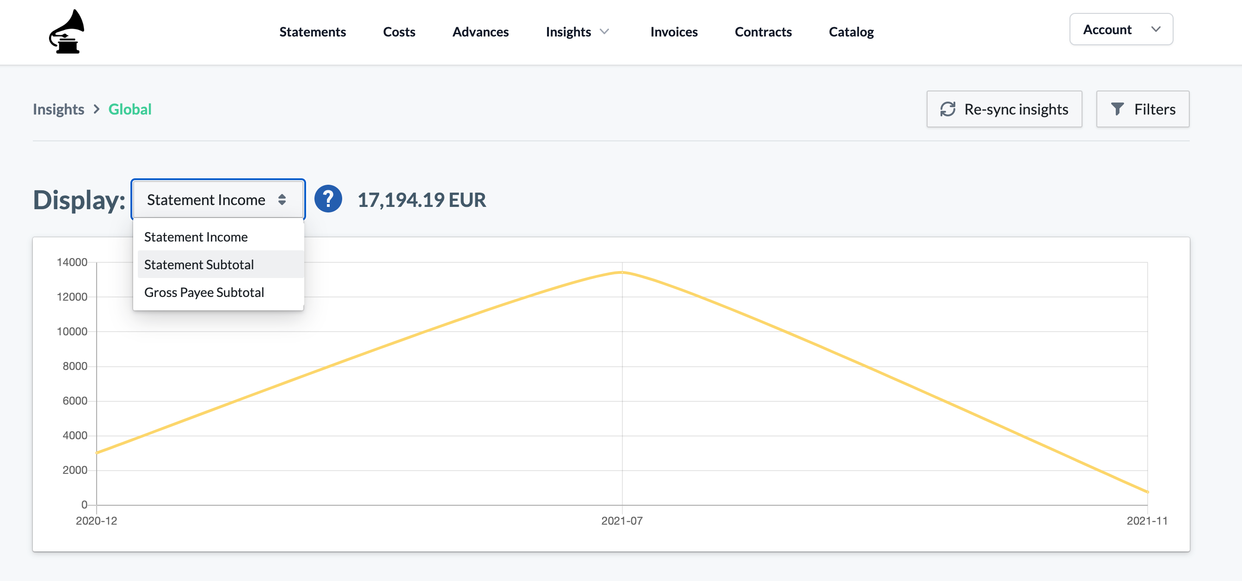Click the Display select box showing Statement Income

[218, 200]
